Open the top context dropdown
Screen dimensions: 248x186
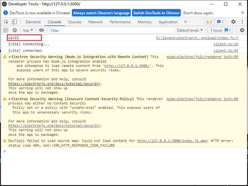pos(28,30)
